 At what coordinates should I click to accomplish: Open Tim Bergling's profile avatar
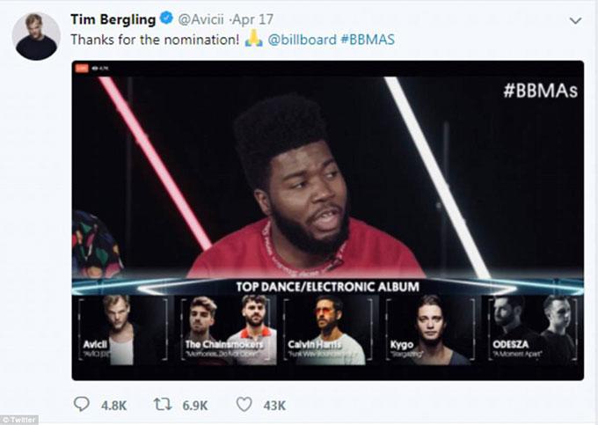[x=36, y=36]
